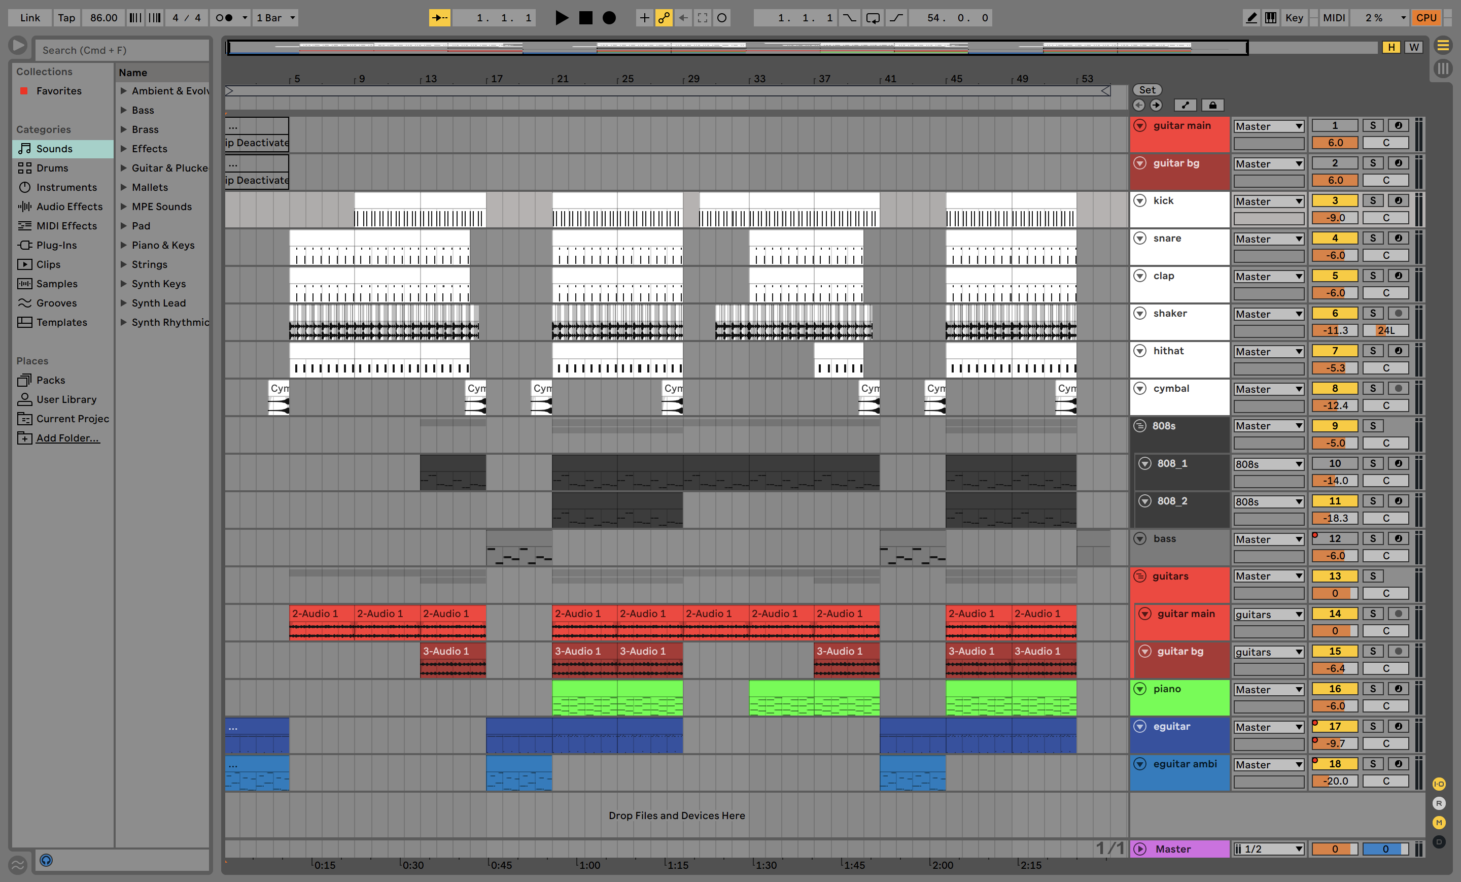Image resolution: width=1461 pixels, height=882 pixels.
Task: Toggle Mixer section M button
Action: click(1439, 823)
